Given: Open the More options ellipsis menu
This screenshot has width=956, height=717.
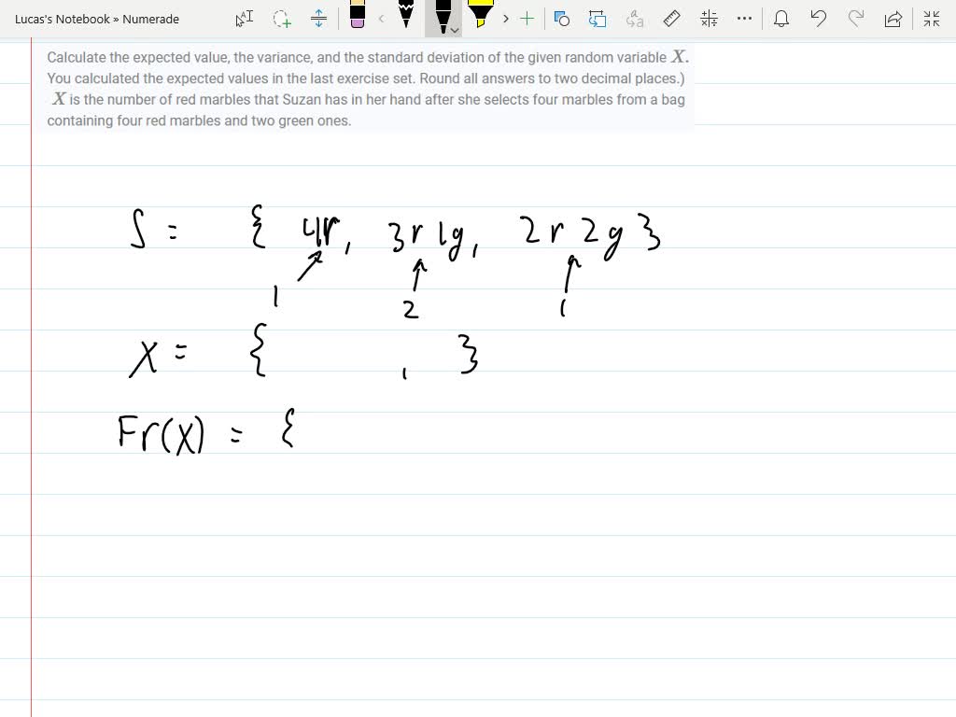Looking at the screenshot, I should coord(744,19).
